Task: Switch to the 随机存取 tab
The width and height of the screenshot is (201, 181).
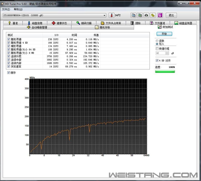Action: coord(103,27)
